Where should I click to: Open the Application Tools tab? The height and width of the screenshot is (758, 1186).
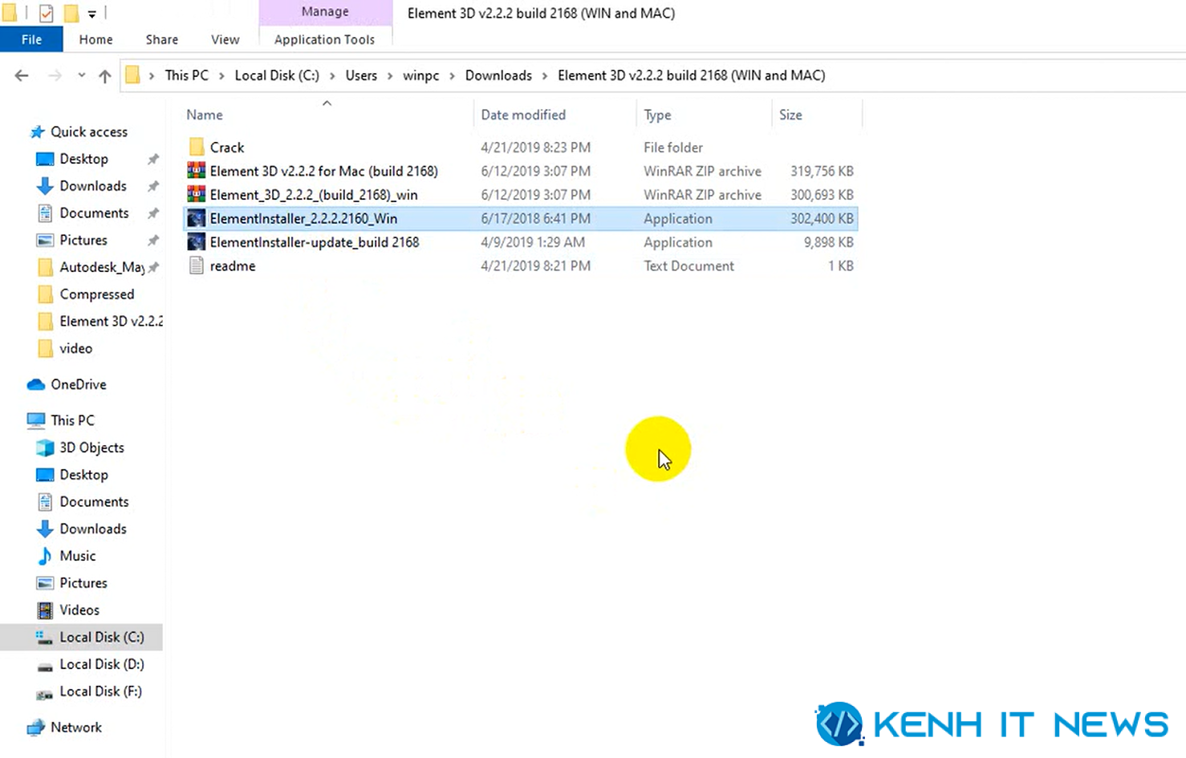coord(324,39)
